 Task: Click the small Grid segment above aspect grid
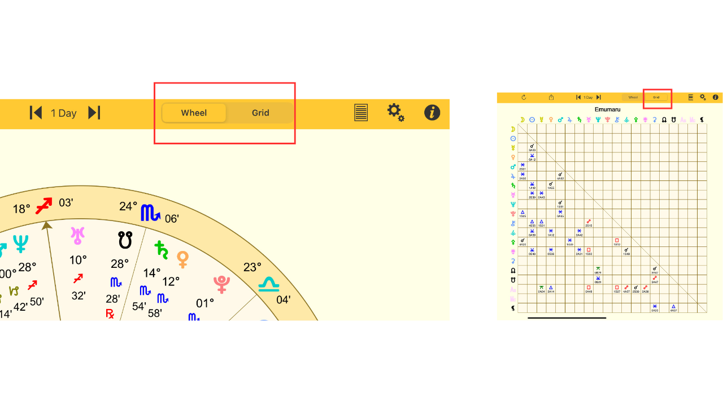(656, 98)
